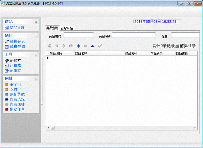The width and height of the screenshot is (203, 148).
Task: Click the 商品名称 search input field
Action: coord(134,35)
